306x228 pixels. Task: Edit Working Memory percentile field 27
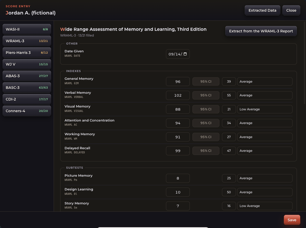[x=229, y=137]
